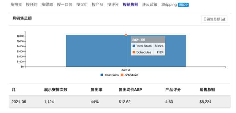This screenshot has width=236, height=113.
Task: Switch to the 按产品 tab
Action: coord(98,5)
